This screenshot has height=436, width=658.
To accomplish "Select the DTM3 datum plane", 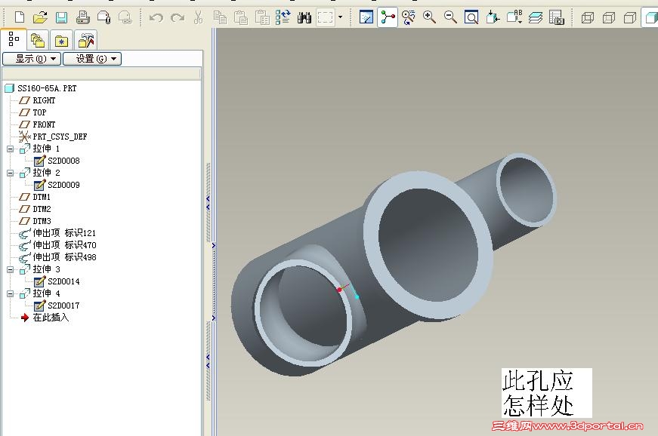I will (36, 221).
